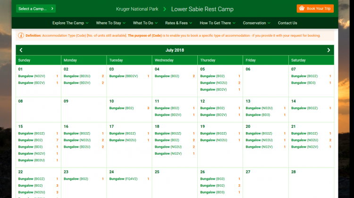Open the Contact Us page

(287, 23)
